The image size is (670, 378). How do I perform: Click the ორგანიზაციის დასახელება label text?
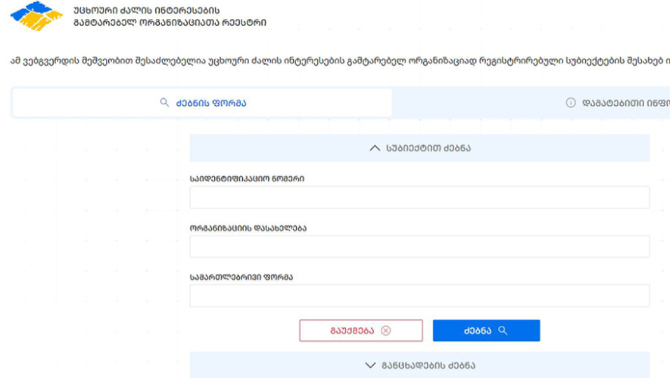[248, 228]
